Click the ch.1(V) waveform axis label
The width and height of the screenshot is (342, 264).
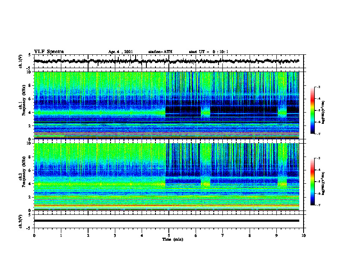pos(21,61)
